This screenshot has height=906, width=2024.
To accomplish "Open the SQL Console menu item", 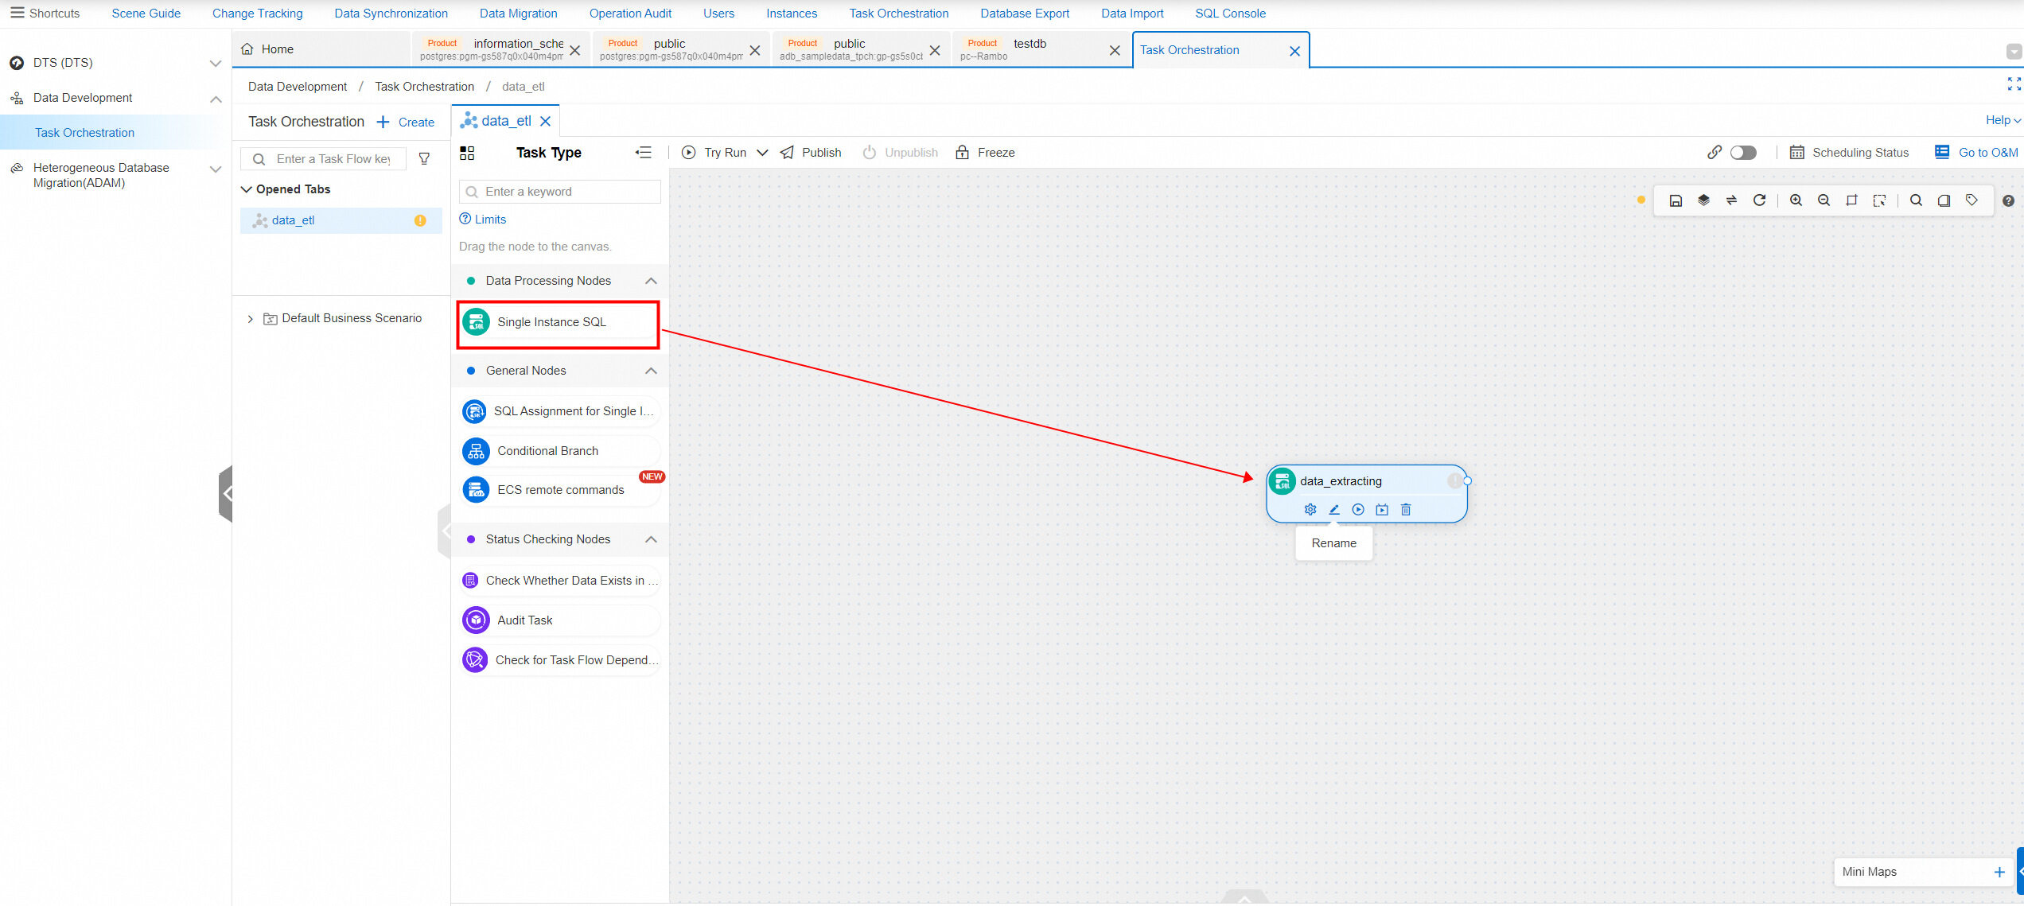I will pyautogui.click(x=1230, y=14).
